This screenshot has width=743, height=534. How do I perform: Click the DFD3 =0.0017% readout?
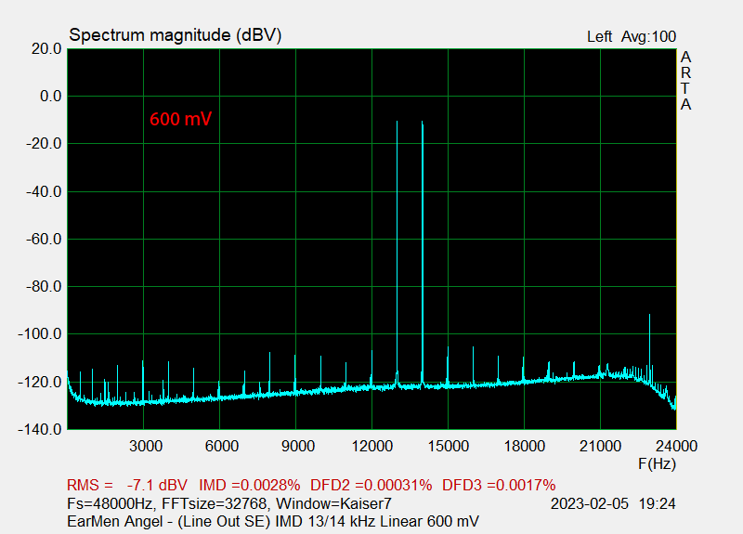[499, 485]
